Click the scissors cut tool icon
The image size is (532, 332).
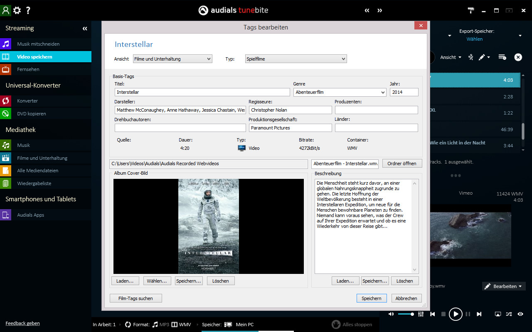coord(471,57)
